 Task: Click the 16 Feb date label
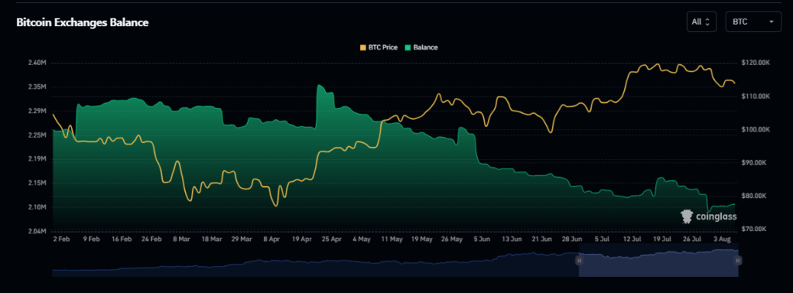pyautogui.click(x=122, y=239)
